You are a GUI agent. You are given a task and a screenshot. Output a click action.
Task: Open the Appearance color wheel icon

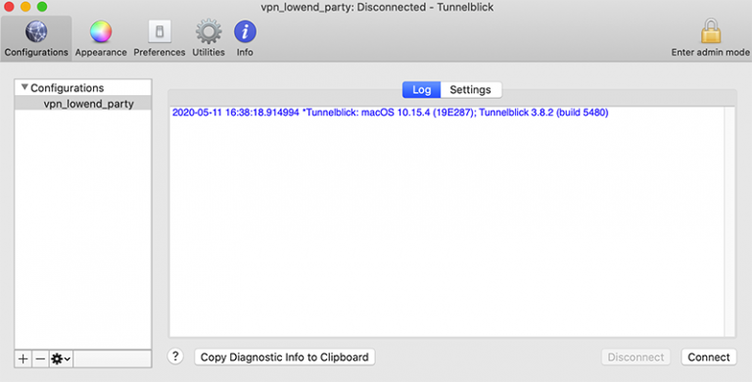pyautogui.click(x=101, y=32)
